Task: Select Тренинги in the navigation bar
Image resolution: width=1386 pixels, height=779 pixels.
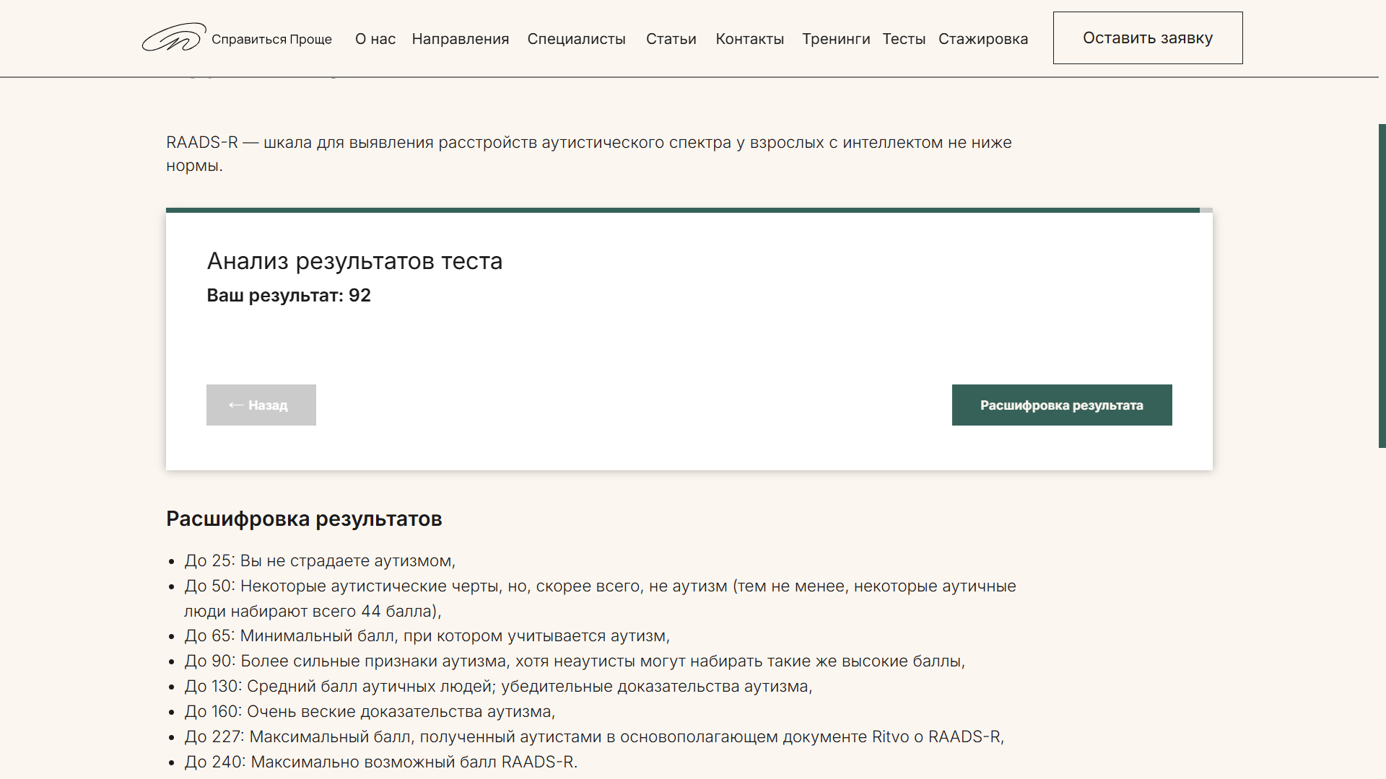Action: (835, 39)
